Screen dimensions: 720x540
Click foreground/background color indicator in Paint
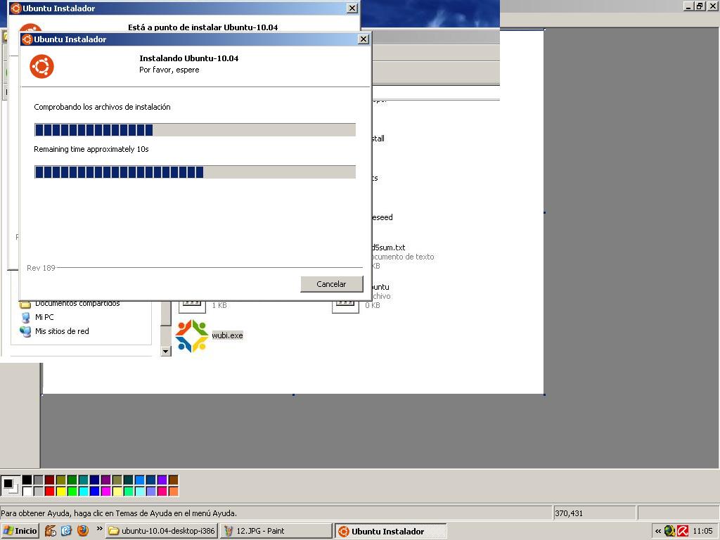pyautogui.click(x=10, y=485)
